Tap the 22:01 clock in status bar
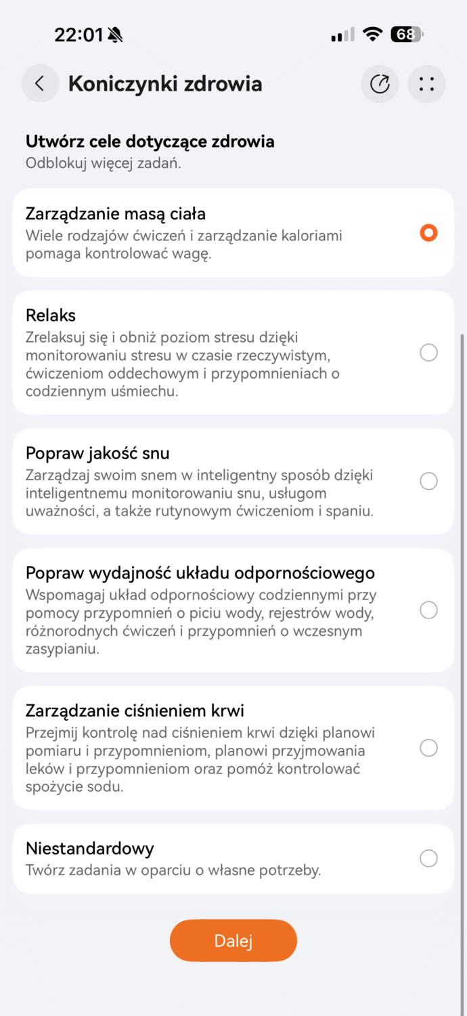This screenshot has width=467, height=1016. pyautogui.click(x=79, y=35)
